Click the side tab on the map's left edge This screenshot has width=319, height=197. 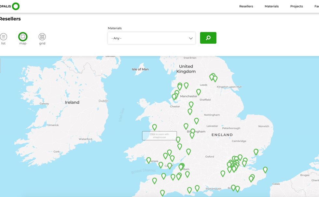pyautogui.click(x=0, y=66)
